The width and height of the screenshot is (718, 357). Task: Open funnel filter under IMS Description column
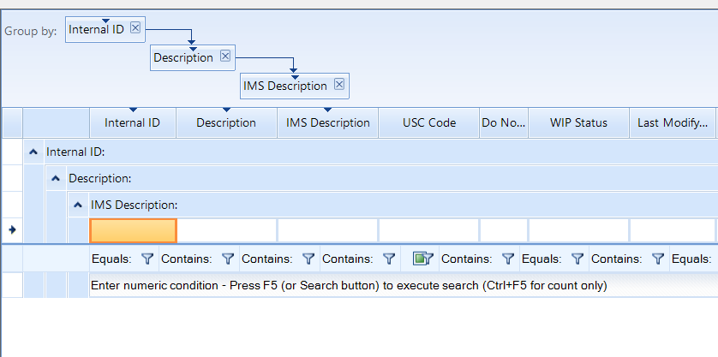tap(308, 258)
